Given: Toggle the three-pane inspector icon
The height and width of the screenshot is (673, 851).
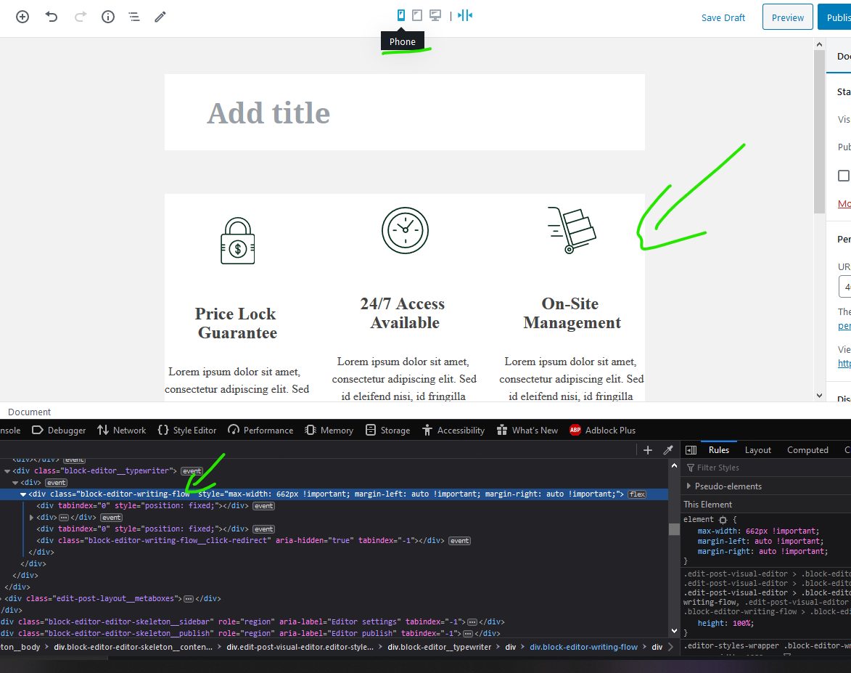Looking at the screenshot, I should [x=691, y=449].
